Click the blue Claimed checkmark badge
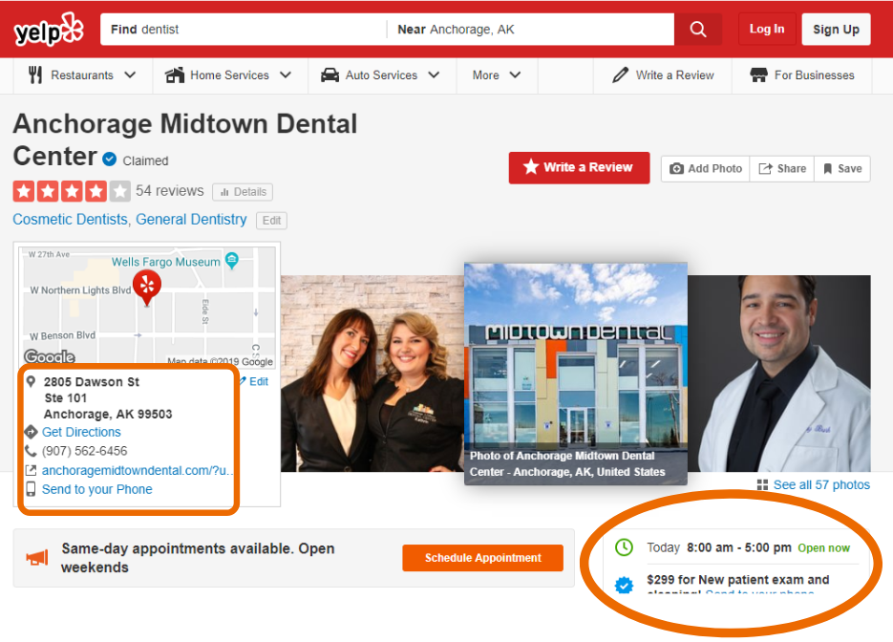893x642 pixels. coord(109,160)
